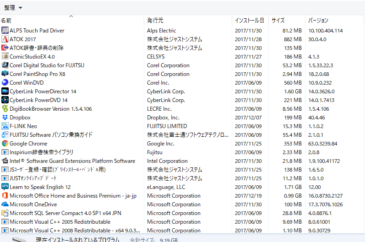Viewport: 365px width, 242px height.
Task: Click the Dropbox program icon
Action: (x=5, y=118)
